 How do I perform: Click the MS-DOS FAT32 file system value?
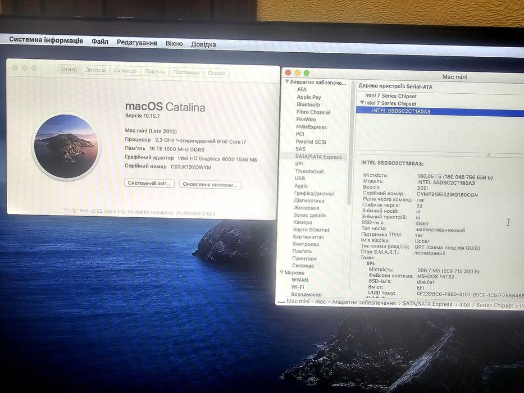(x=435, y=276)
